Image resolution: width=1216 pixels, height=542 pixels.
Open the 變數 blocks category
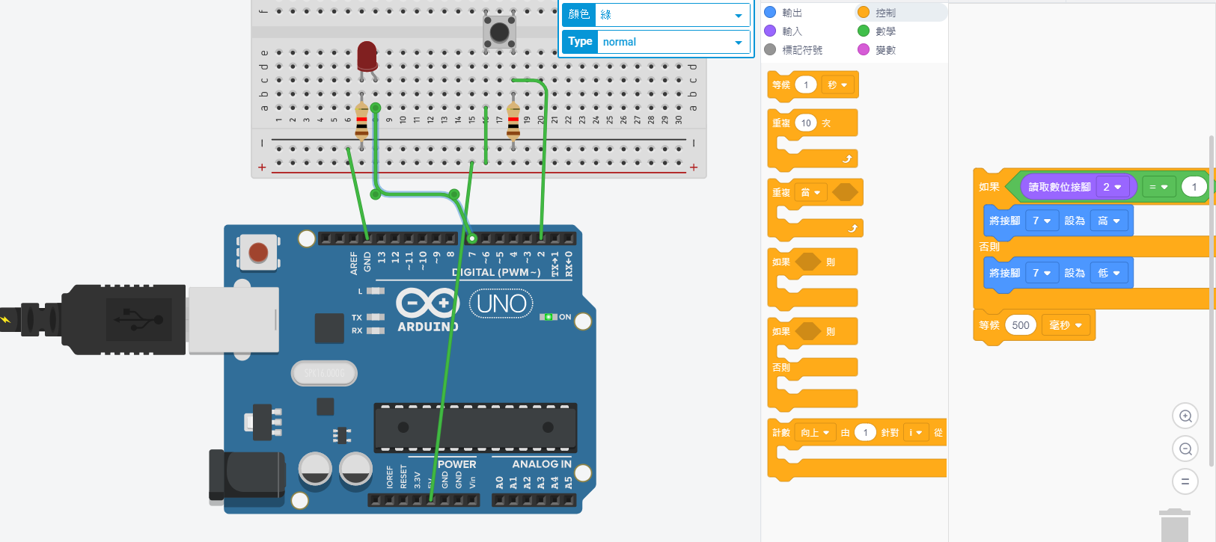click(885, 50)
